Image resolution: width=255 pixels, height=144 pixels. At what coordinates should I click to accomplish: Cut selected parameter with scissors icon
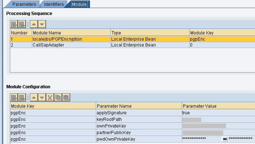click(50, 97)
